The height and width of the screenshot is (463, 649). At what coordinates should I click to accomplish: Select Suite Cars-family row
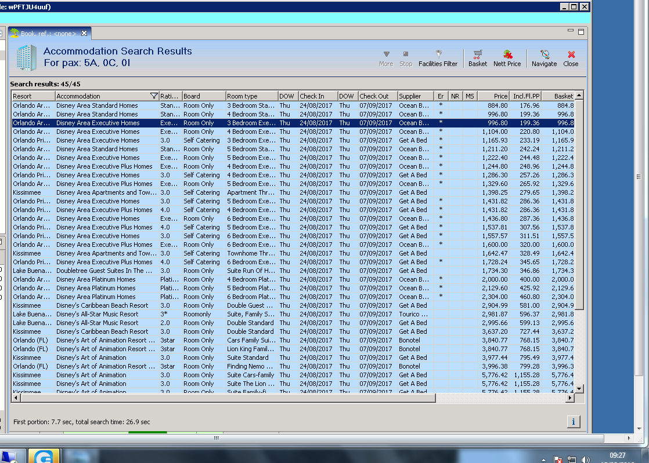[x=293, y=374]
